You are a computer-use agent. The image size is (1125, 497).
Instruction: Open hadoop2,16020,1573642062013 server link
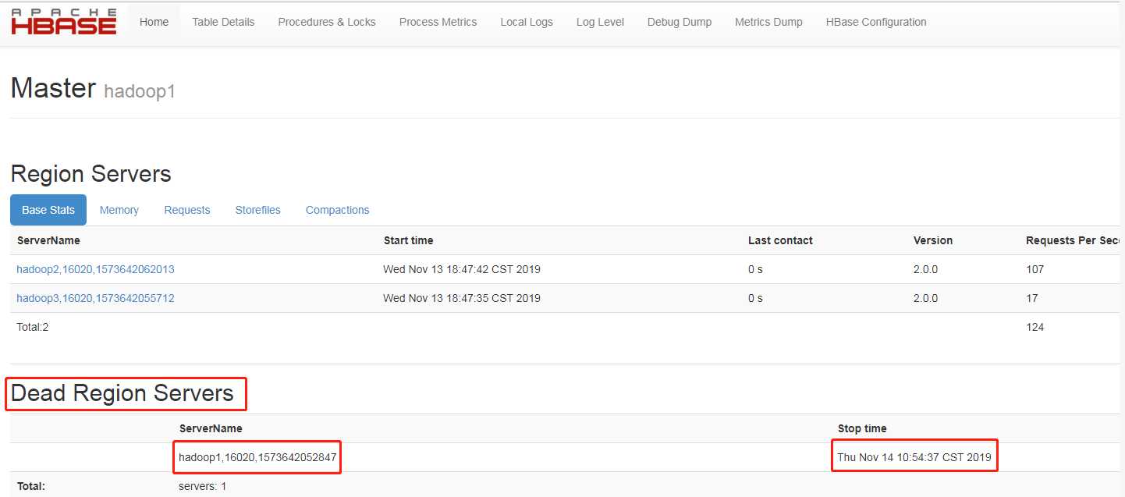95,269
